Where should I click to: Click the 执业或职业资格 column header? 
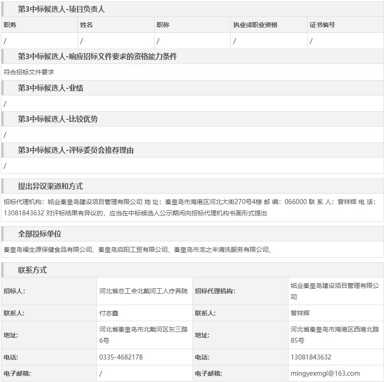coord(255,25)
